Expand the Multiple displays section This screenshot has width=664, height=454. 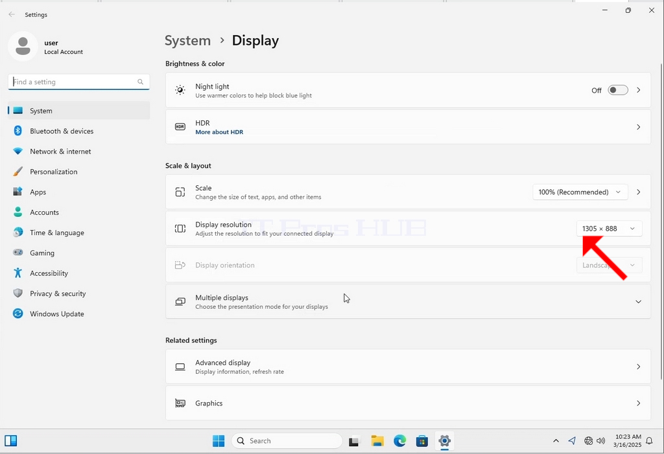[x=638, y=302]
